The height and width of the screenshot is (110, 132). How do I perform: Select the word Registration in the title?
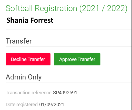click(56, 8)
